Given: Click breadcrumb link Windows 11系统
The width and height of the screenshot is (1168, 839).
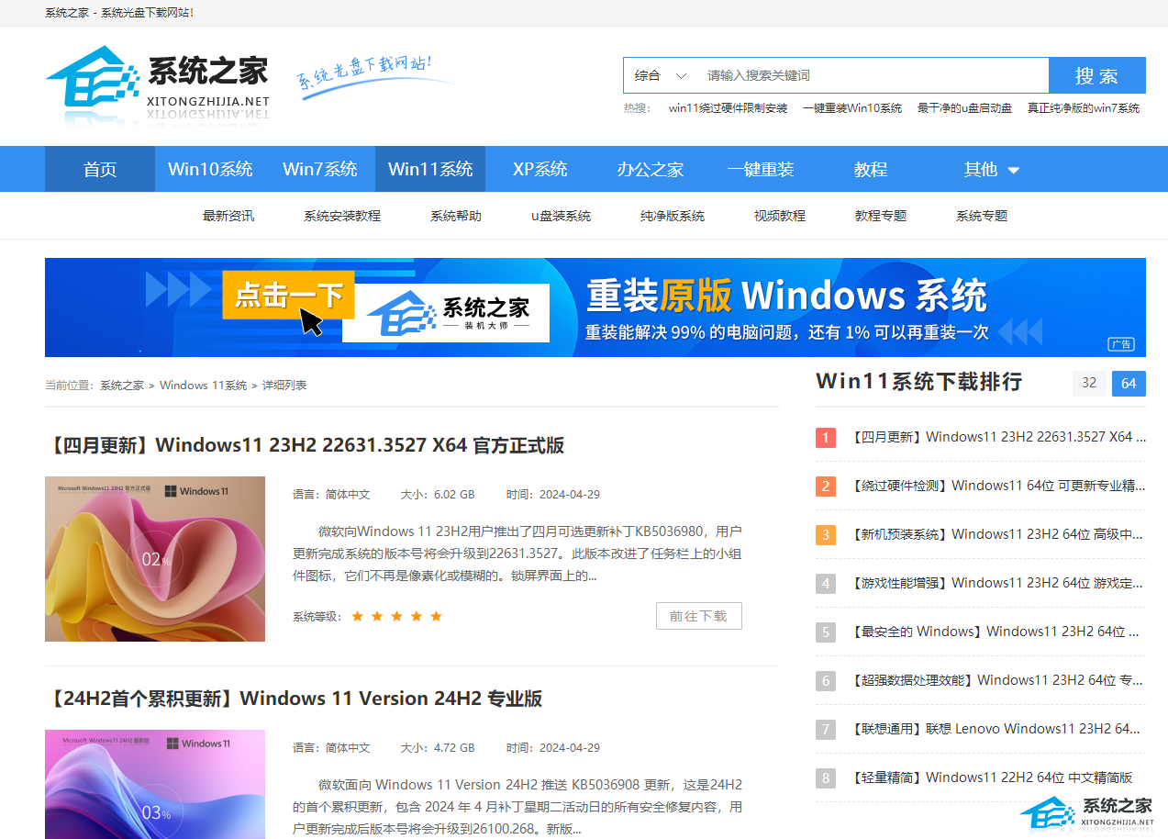Looking at the screenshot, I should pos(204,386).
